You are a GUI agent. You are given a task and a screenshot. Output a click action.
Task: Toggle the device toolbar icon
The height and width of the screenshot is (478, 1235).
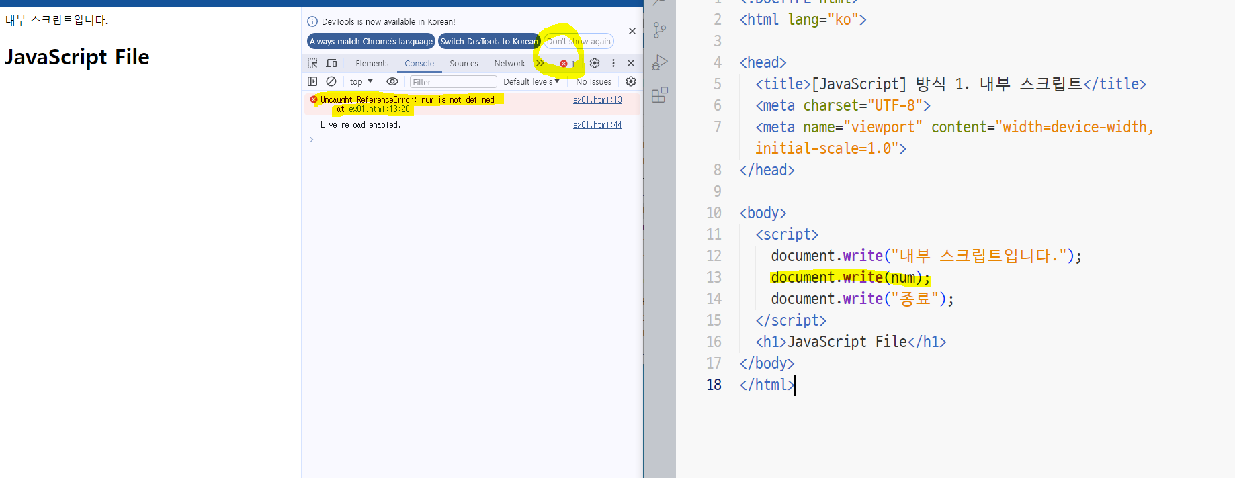coord(331,63)
